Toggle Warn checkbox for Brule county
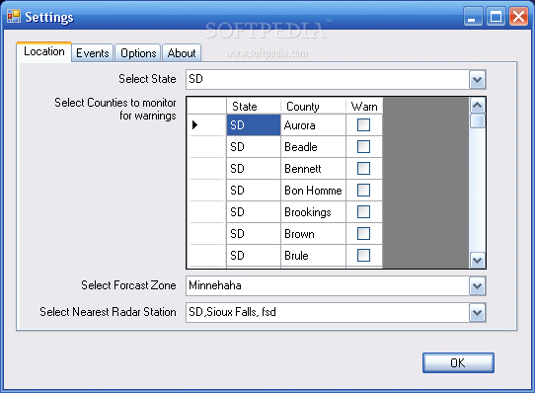The height and width of the screenshot is (393, 535). point(363,255)
